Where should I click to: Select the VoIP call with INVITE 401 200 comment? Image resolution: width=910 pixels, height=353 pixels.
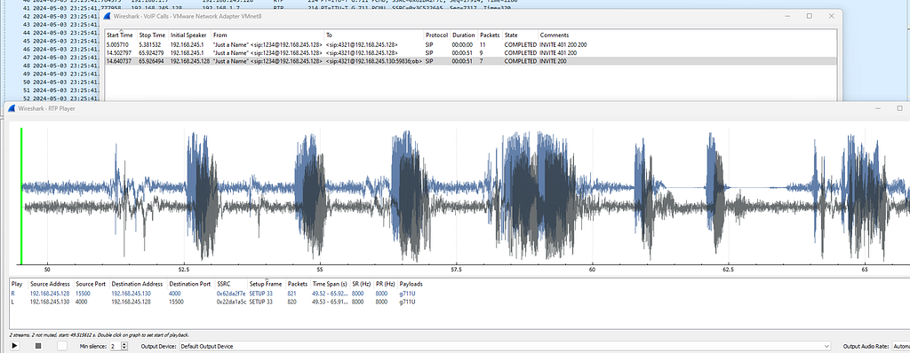471,52
